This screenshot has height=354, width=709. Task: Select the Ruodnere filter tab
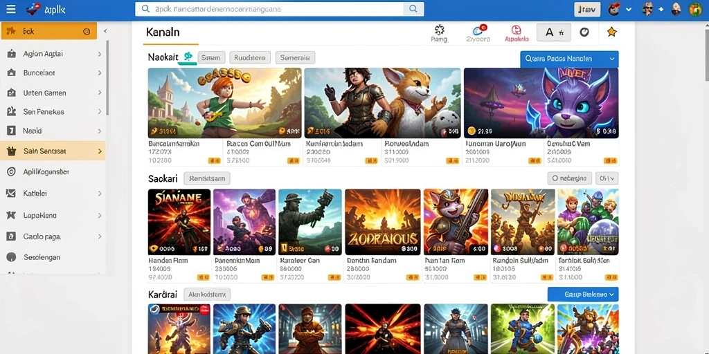(250, 58)
